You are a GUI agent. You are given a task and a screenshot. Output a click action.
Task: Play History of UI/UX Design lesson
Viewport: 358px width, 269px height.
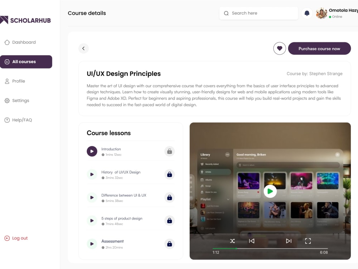(x=92, y=175)
